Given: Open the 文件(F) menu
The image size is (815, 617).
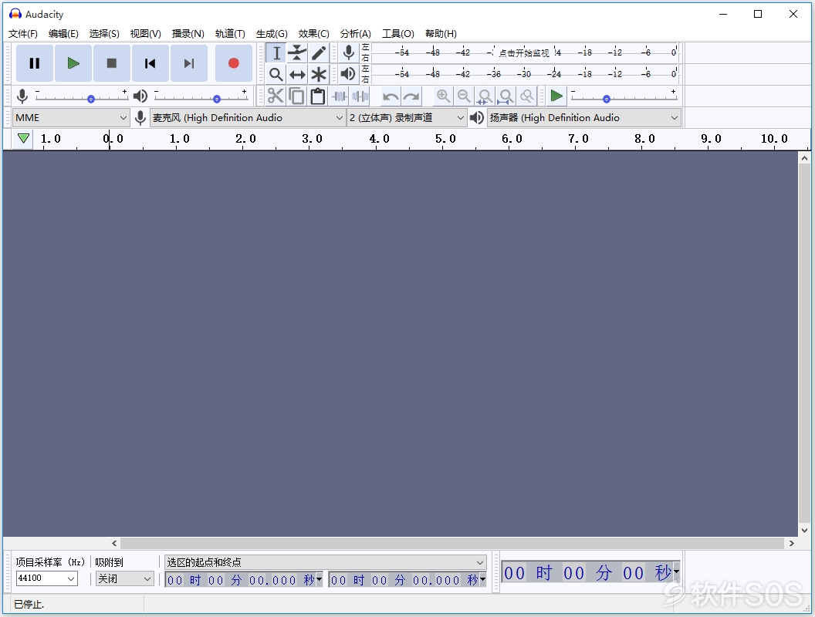Looking at the screenshot, I should [x=23, y=34].
